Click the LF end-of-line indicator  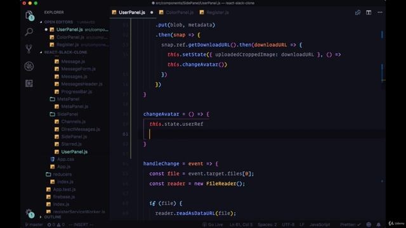[x=302, y=225]
